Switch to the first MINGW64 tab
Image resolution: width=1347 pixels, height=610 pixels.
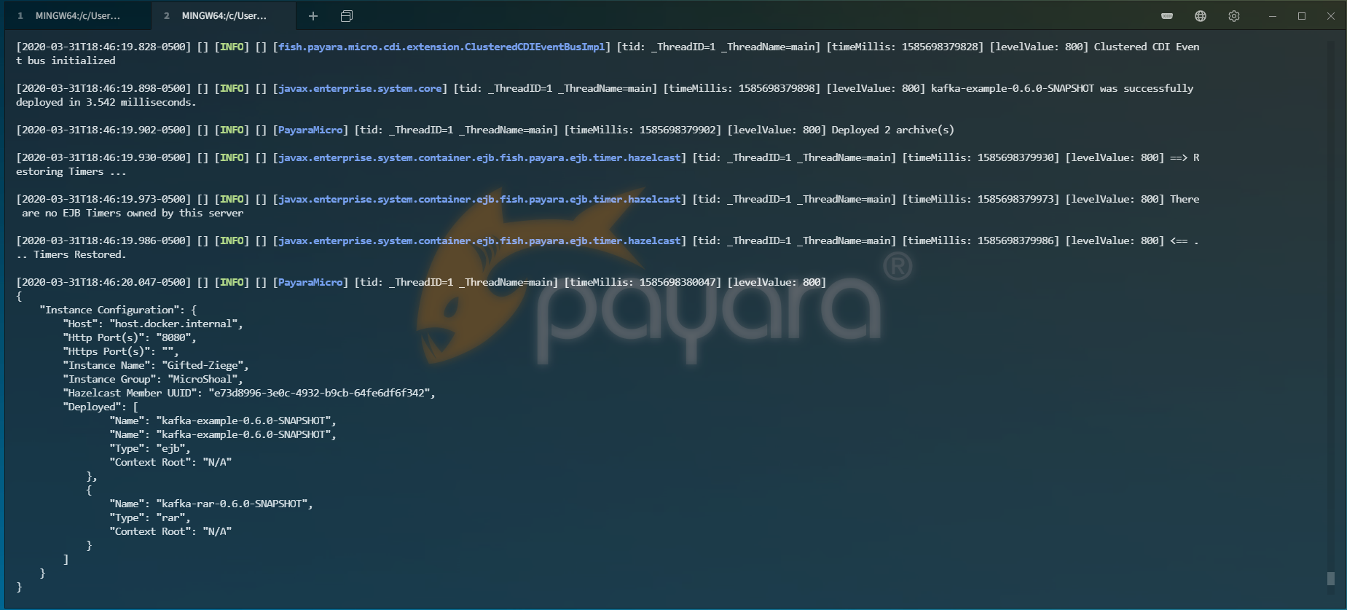click(x=77, y=16)
